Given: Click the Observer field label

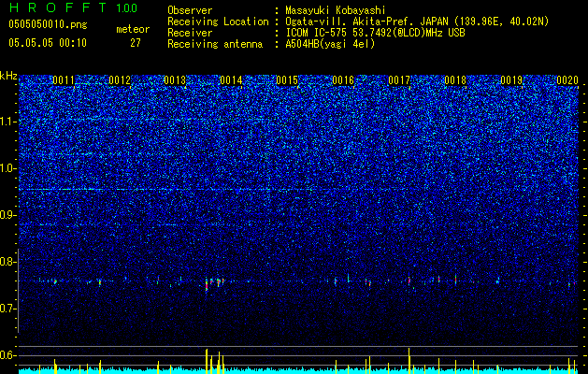Looking at the screenshot, I should 190,10.
